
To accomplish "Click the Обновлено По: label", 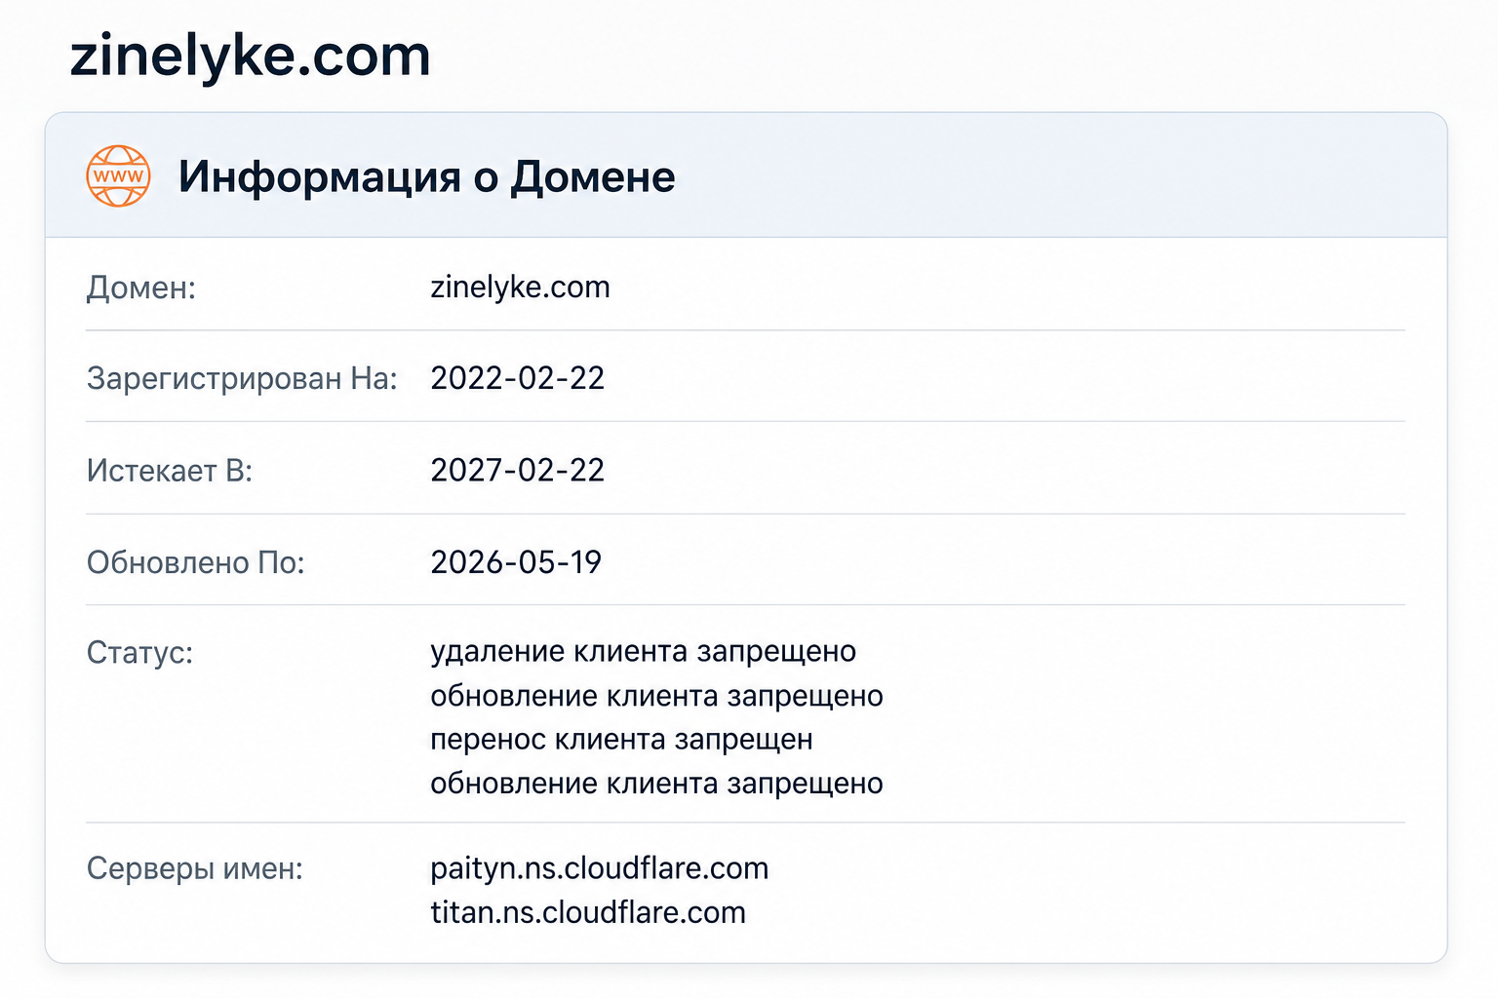I will click(x=196, y=562).
